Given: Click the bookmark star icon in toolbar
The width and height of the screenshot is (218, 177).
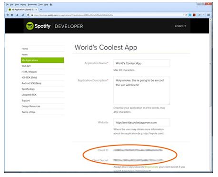Looking at the screenshot, I should tap(8, 15).
